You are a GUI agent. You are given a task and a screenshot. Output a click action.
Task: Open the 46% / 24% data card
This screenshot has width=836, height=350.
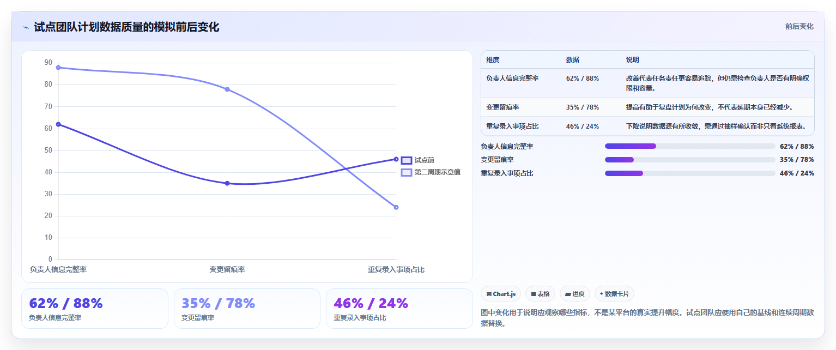399,309
